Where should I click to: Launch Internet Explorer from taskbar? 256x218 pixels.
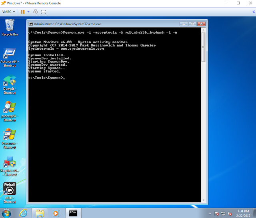23,213
